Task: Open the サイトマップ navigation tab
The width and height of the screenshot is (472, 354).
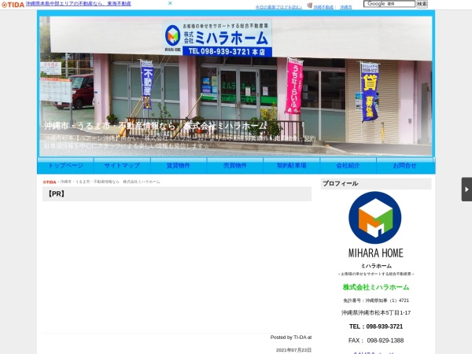Action: pyautogui.click(x=122, y=165)
